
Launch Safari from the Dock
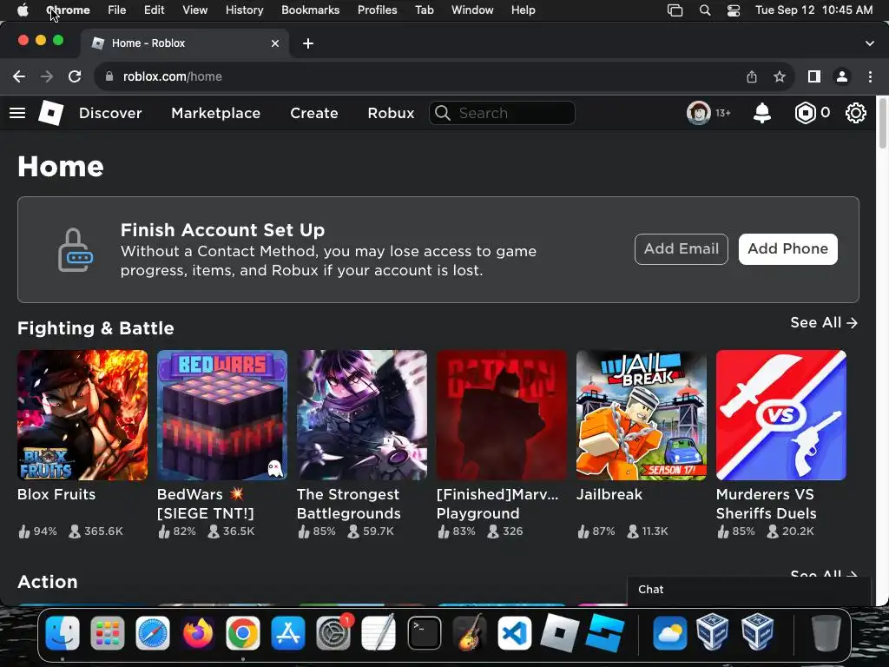[x=153, y=633]
